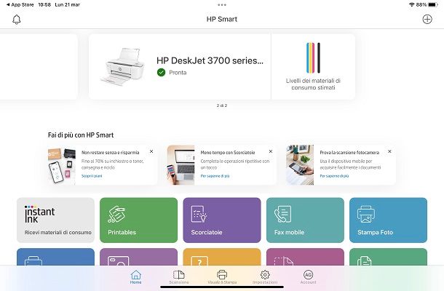444x291 pixels.
Task: Switch to the Scansione tab
Action: pos(179,277)
